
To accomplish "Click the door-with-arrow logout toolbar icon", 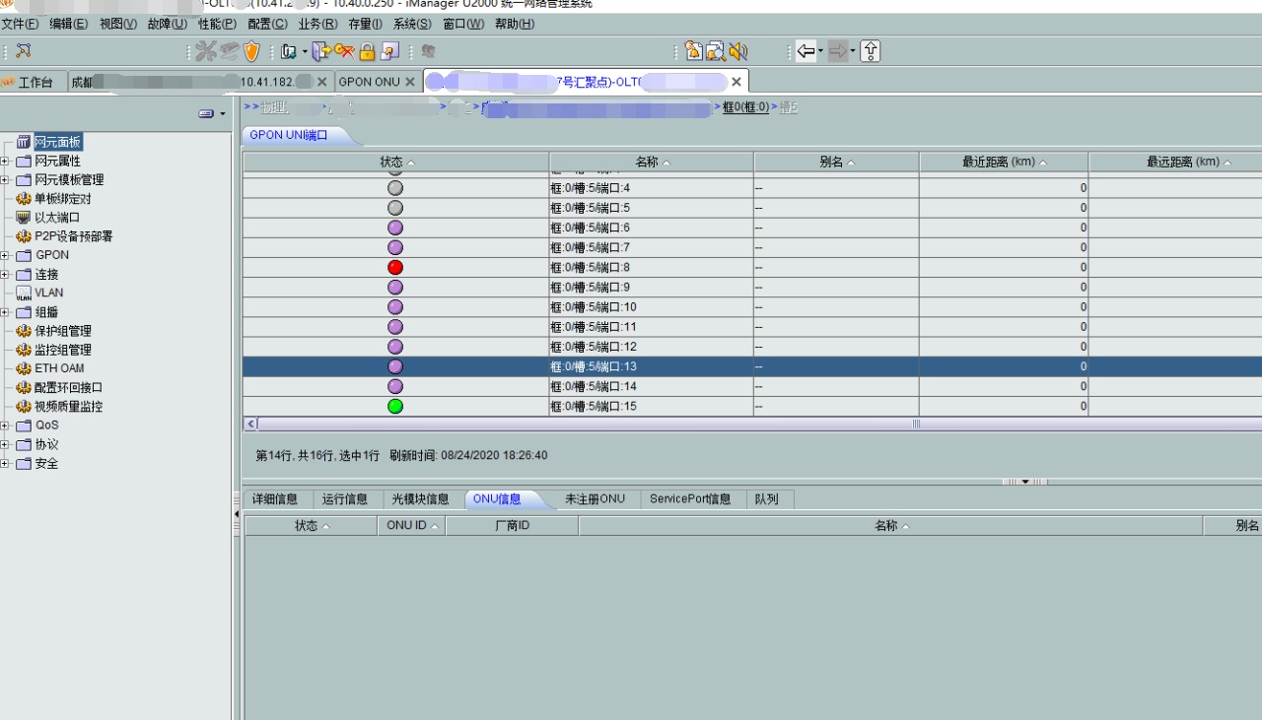I will [321, 51].
